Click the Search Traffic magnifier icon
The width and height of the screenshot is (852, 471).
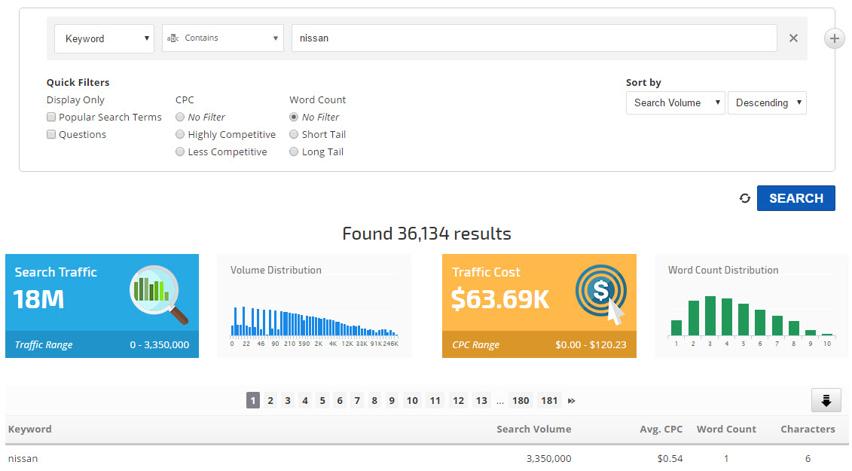tap(158, 294)
